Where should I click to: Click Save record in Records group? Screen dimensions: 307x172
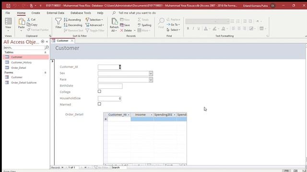[x=125, y=25]
